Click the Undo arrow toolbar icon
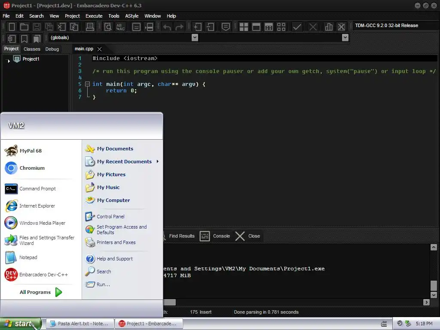 [167, 27]
